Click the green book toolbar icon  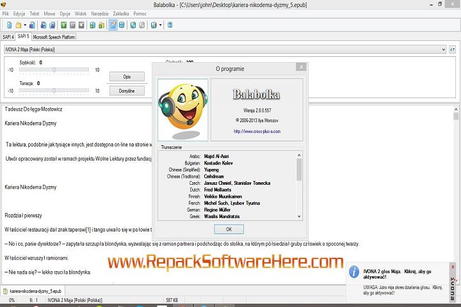point(133,26)
